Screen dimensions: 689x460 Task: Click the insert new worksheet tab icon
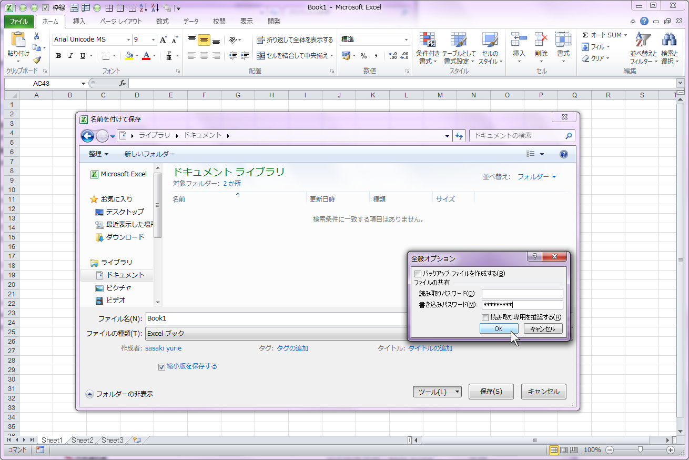137,440
